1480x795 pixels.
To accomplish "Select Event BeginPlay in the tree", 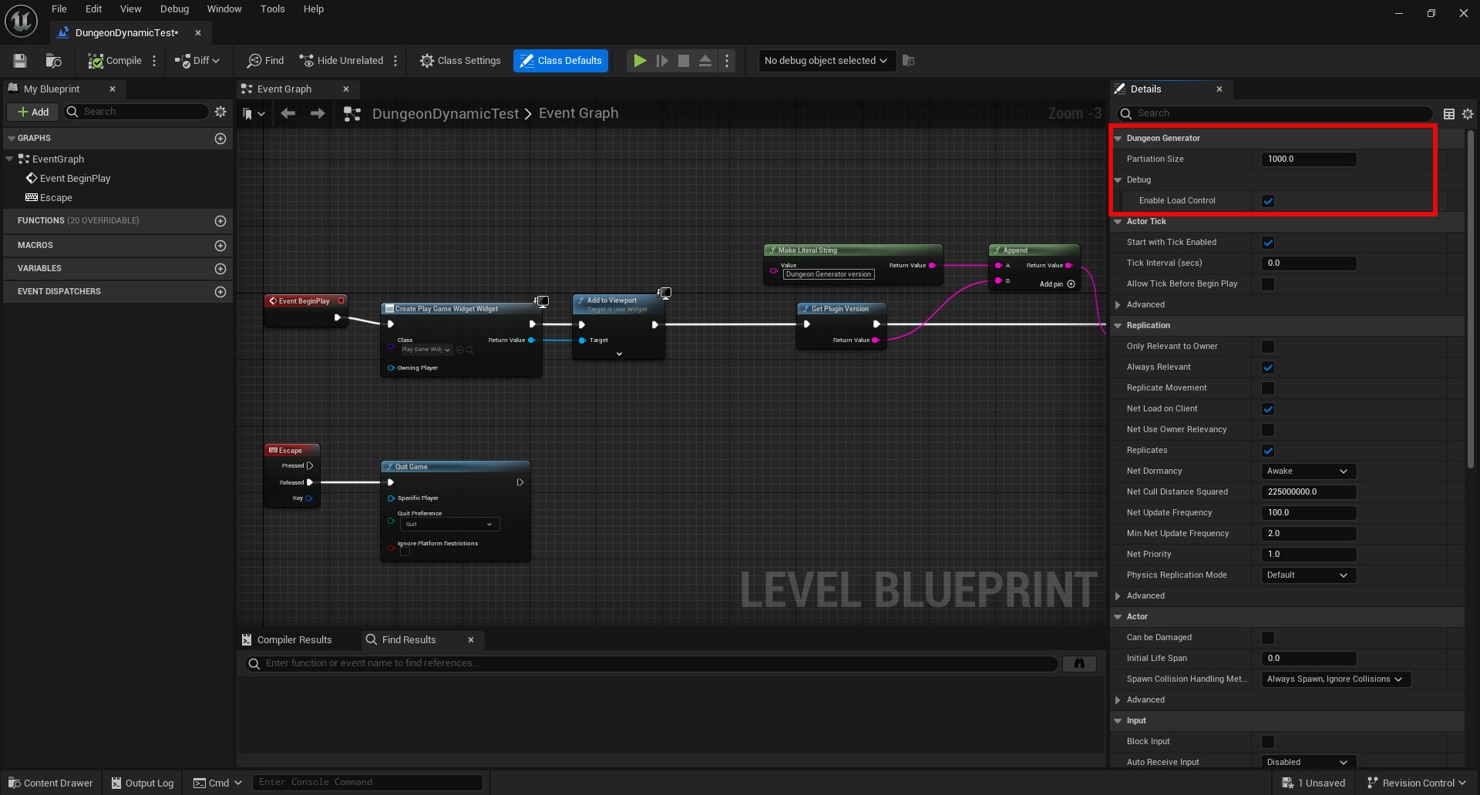I will (x=76, y=178).
